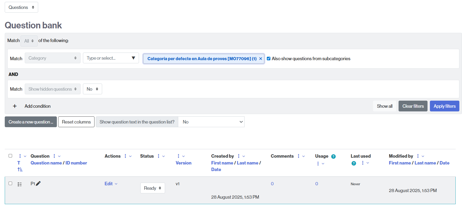Screen dimensions: 462x206
Task: Open the Question column three-dot handle
Action: [54, 156]
